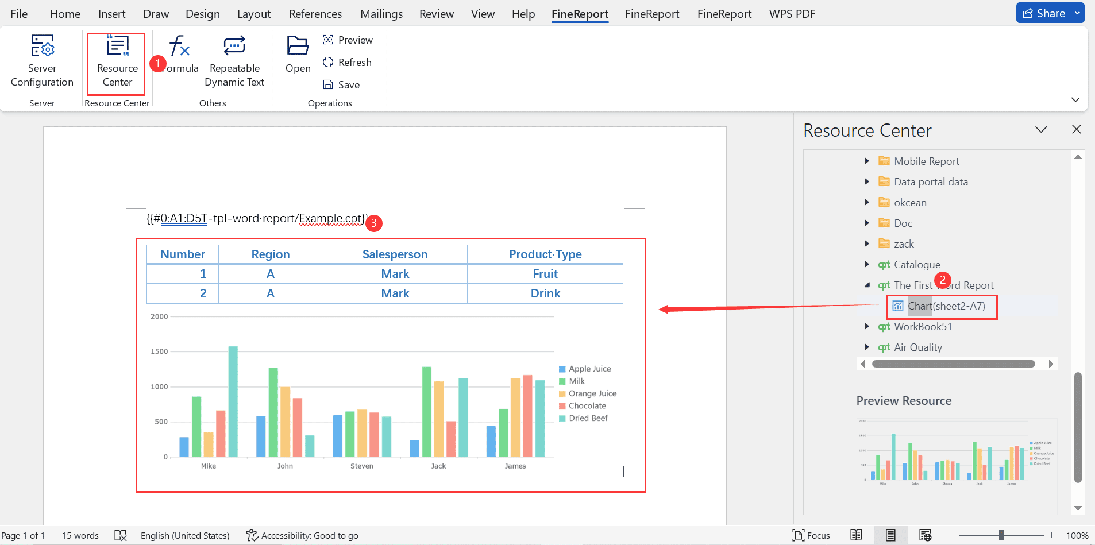1095x545 pixels.
Task: Switch to Read Mode view
Action: pos(856,535)
